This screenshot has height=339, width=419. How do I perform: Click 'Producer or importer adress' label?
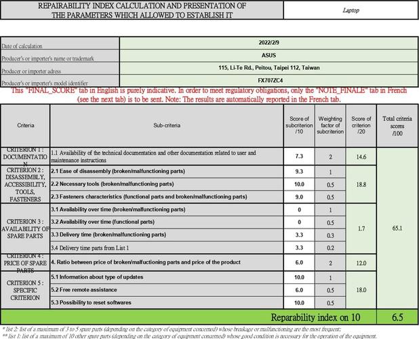pyautogui.click(x=60, y=68)
